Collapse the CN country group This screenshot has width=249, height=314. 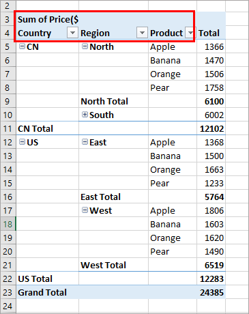pos(22,46)
